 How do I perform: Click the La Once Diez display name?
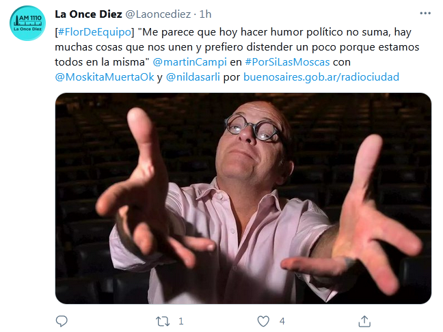click(x=88, y=14)
